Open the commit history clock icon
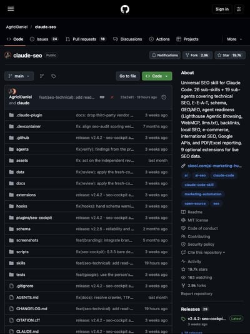Screen dimensions: 250x334 (164, 98)
